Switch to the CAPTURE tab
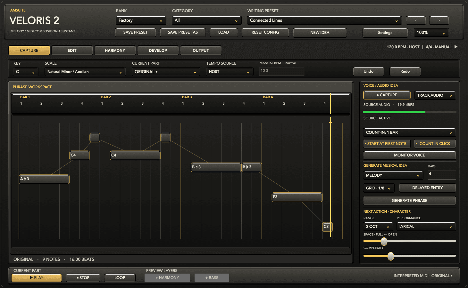The image size is (468, 288). pyautogui.click(x=29, y=50)
